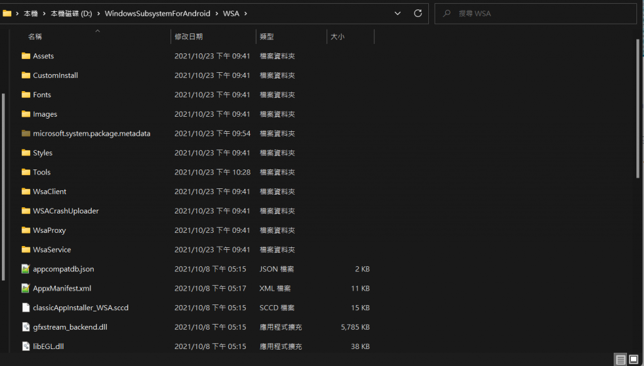Image resolution: width=644 pixels, height=366 pixels.
Task: Expand the chevron after WSA in breadcrumb
Action: pos(245,13)
